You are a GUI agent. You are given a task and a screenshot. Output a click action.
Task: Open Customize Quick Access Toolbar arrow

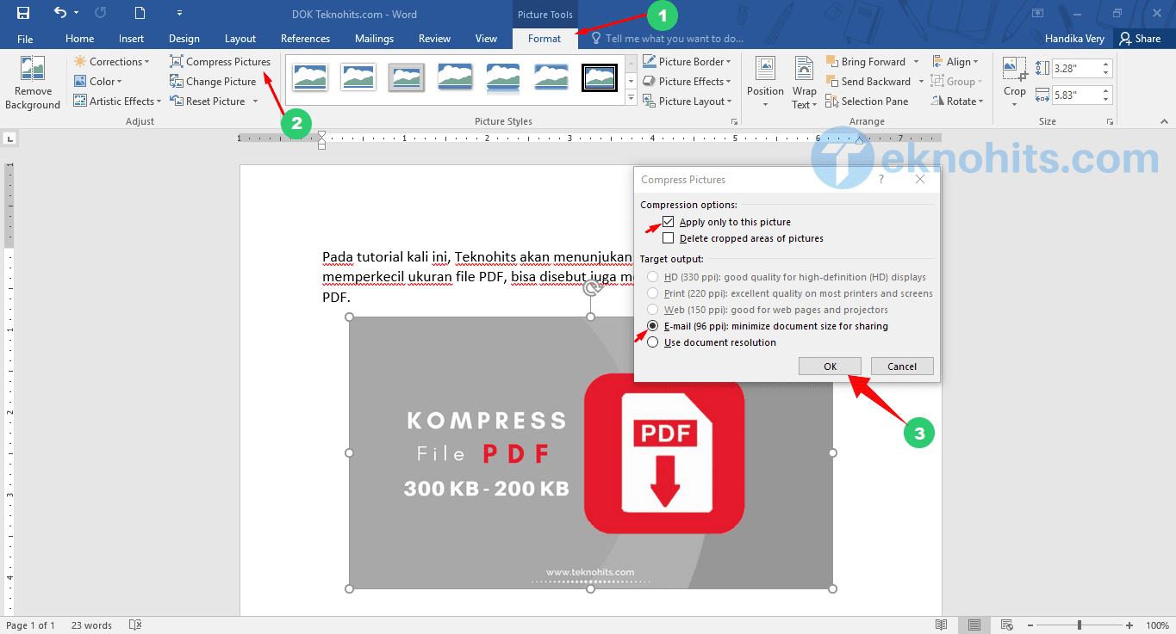click(179, 13)
